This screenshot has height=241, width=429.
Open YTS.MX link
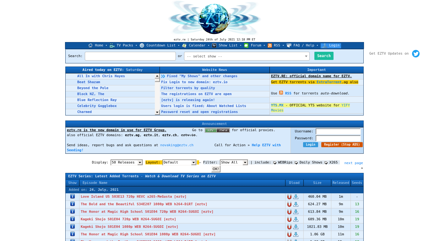(x=277, y=105)
